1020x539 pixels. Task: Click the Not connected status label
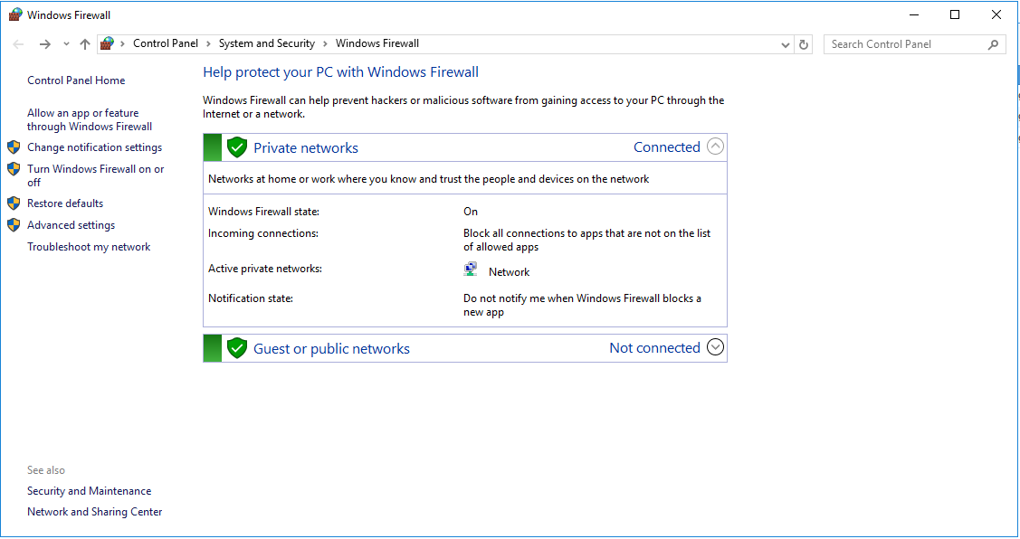point(654,348)
